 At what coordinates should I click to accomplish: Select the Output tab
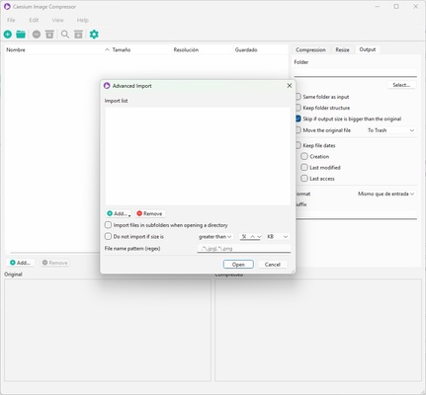[368, 49]
